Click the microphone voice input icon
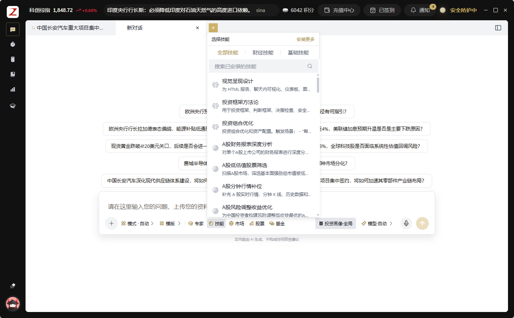 [406, 223]
